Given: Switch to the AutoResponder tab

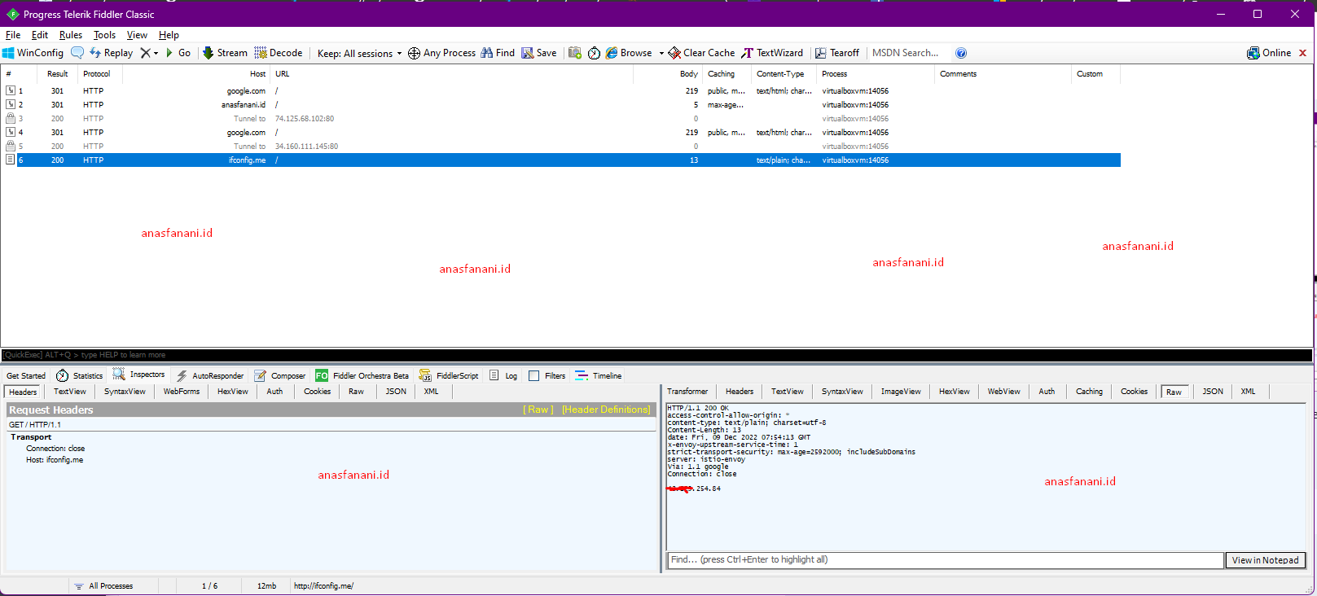Looking at the screenshot, I should click(x=210, y=376).
